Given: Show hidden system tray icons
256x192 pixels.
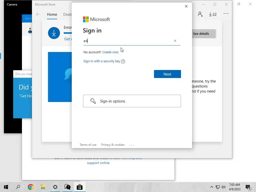Looking at the screenshot, I should pos(211,187).
